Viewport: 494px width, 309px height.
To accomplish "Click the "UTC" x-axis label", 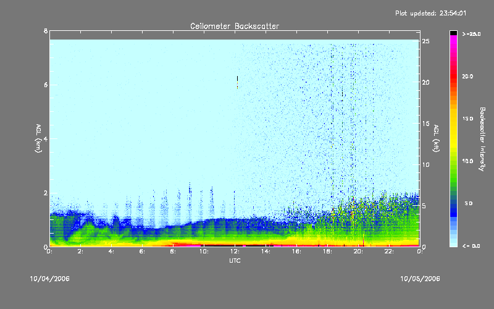I will pos(235,261).
